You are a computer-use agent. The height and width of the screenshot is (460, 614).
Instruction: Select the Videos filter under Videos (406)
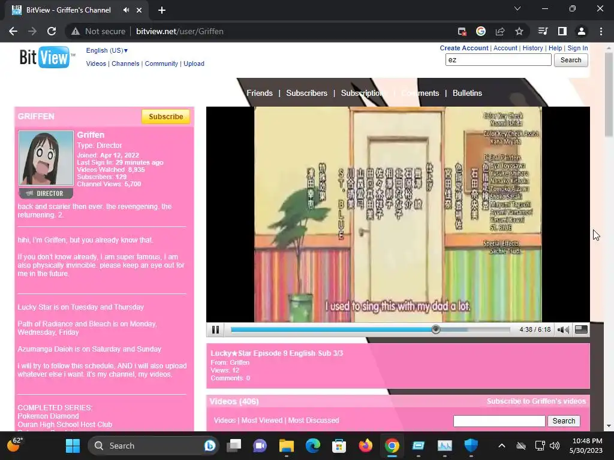[x=224, y=420]
